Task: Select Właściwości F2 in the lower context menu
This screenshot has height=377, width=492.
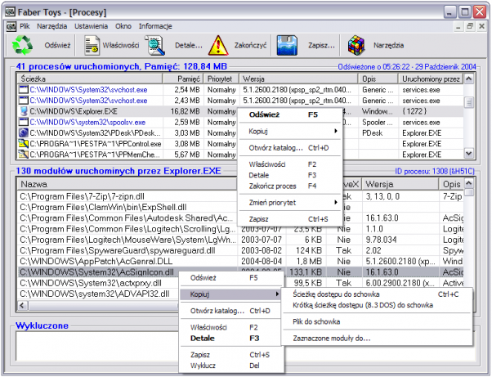Action: tap(231, 327)
